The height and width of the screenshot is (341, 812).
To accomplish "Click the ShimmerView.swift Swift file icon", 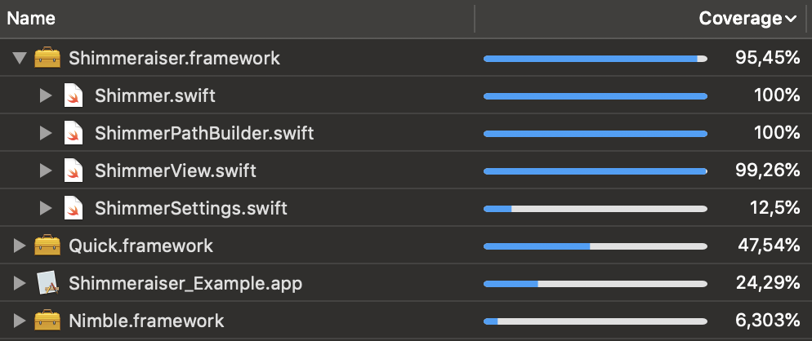I will pyautogui.click(x=74, y=171).
